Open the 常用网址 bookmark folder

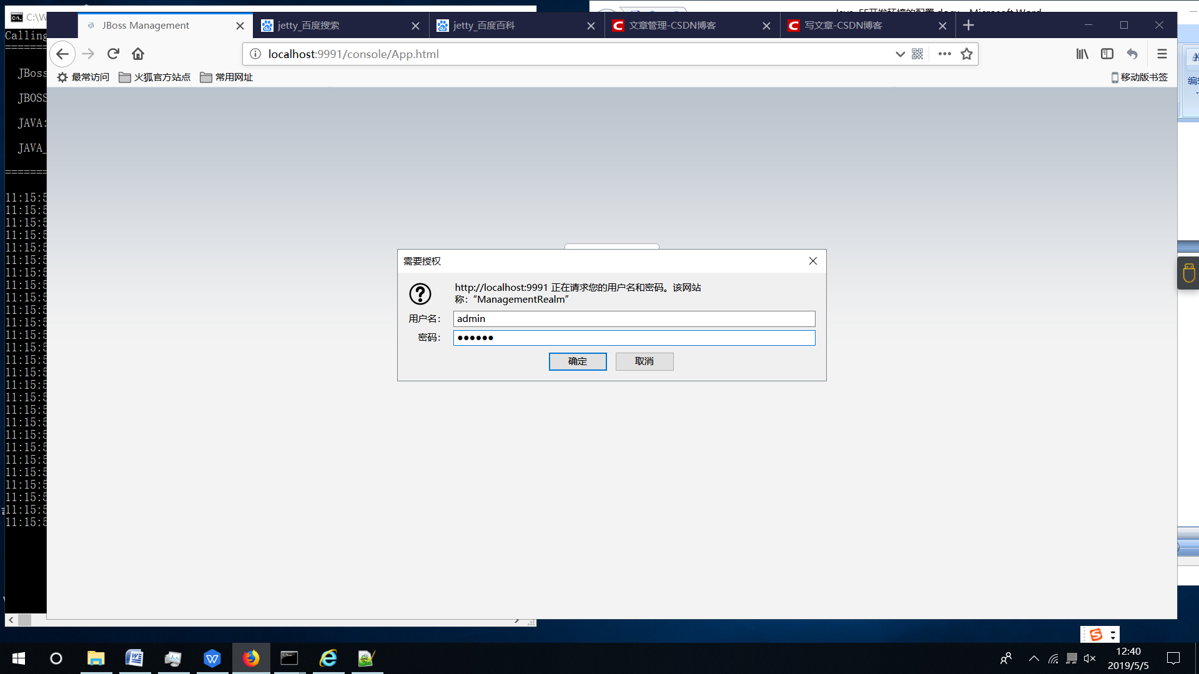point(226,77)
